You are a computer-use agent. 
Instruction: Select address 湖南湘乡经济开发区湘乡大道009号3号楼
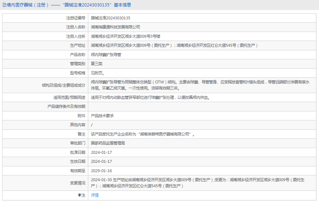(126, 36)
